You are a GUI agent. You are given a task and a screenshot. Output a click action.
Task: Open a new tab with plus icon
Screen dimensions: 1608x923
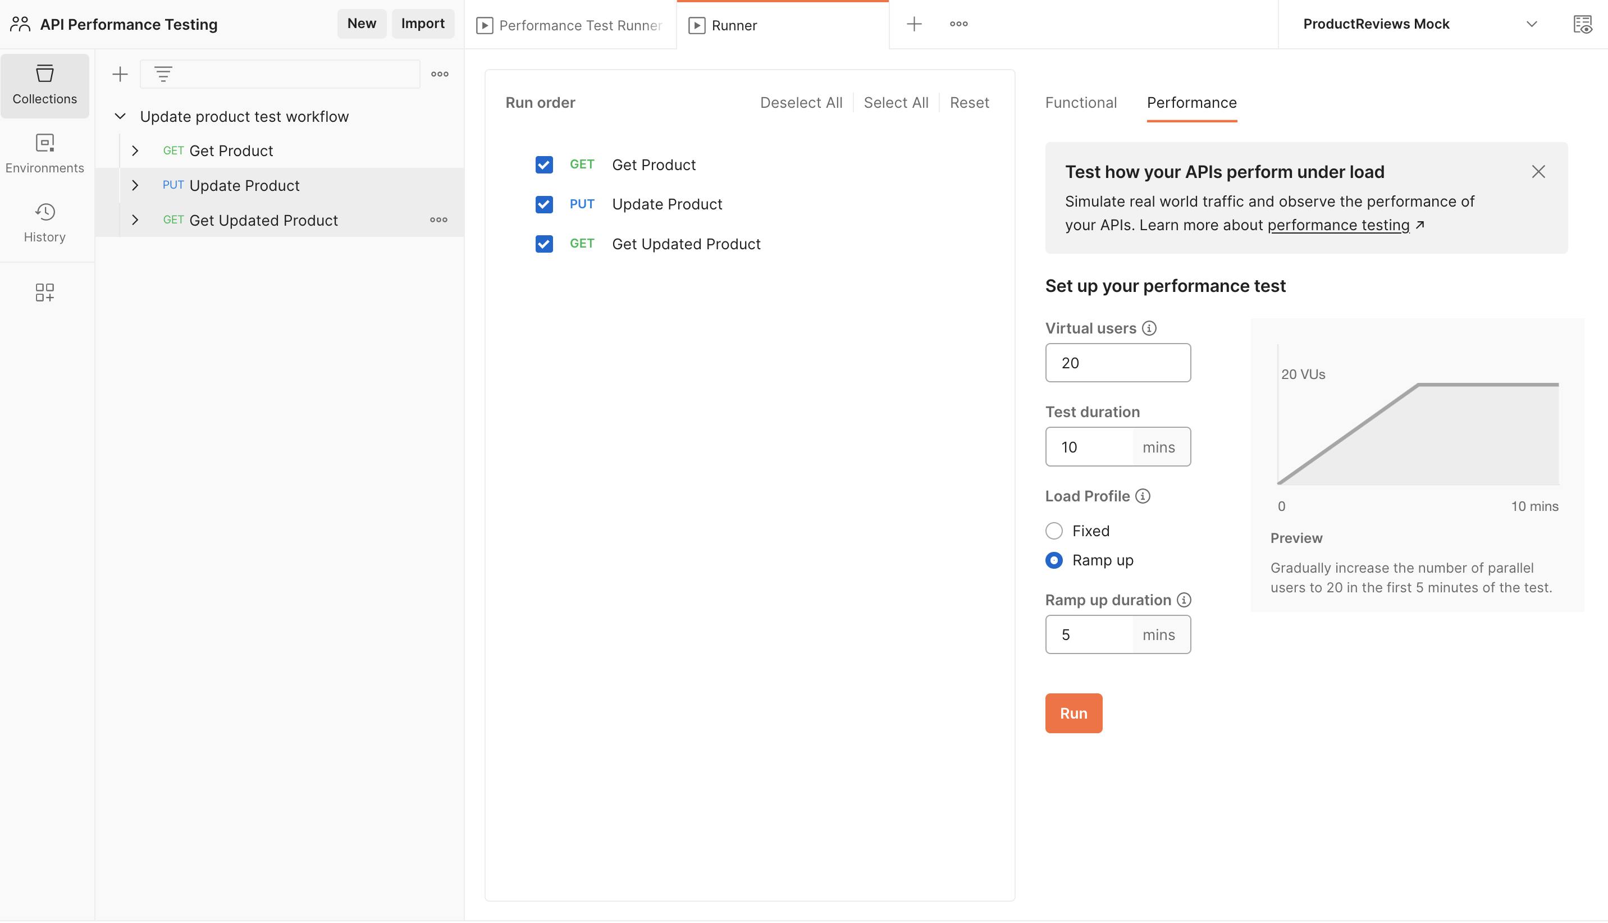(x=913, y=25)
